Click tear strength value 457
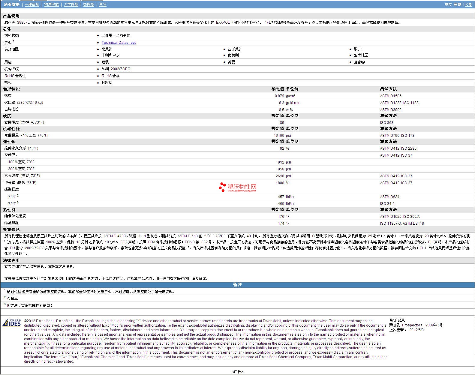The image size is (475, 375). coord(281,197)
